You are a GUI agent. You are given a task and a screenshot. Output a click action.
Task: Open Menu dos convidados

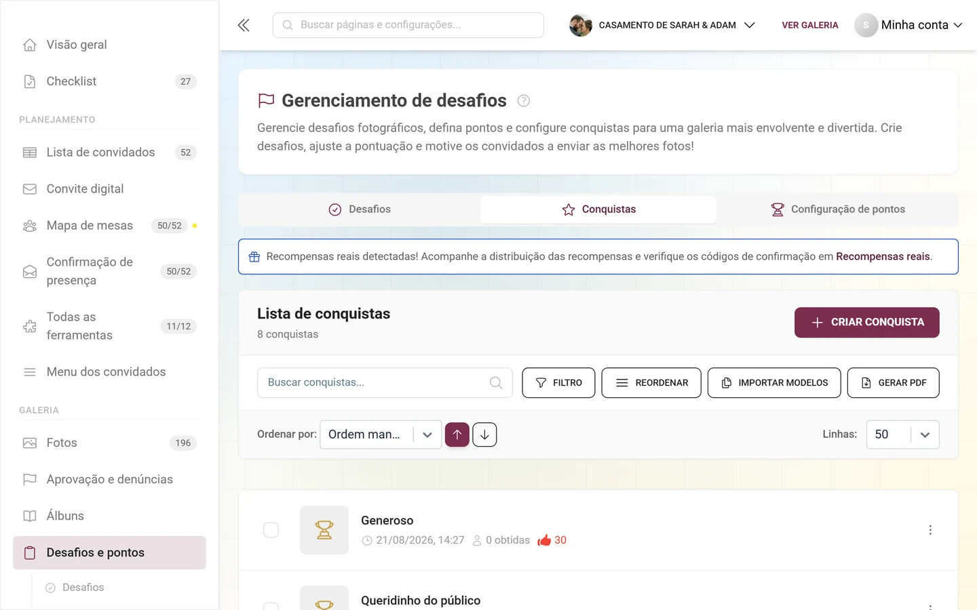(x=109, y=372)
